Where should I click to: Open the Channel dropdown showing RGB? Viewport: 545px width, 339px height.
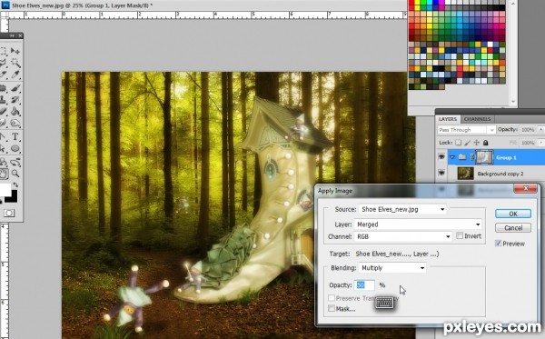(402, 236)
